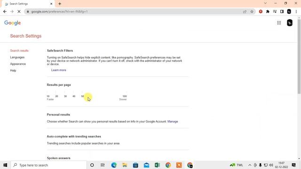Image resolution: width=301 pixels, height=169 pixels.
Task: Close the Search Settings tab
Action: click(51, 4)
